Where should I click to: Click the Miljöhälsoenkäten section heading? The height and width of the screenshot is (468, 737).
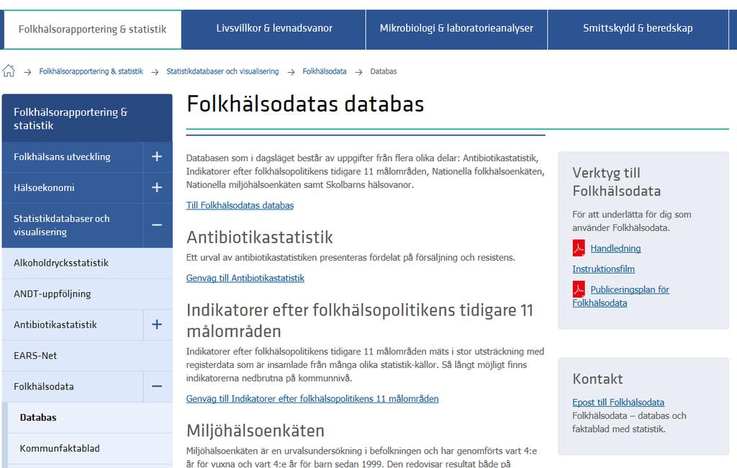pyautogui.click(x=256, y=431)
